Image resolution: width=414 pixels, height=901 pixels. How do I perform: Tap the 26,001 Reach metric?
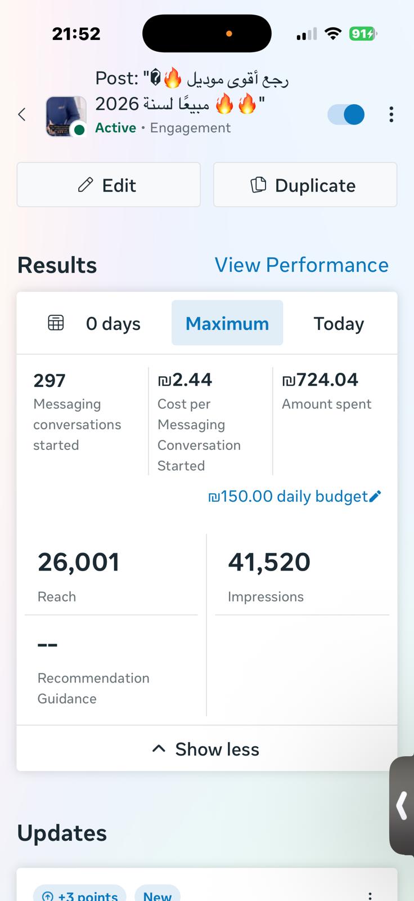tap(79, 563)
